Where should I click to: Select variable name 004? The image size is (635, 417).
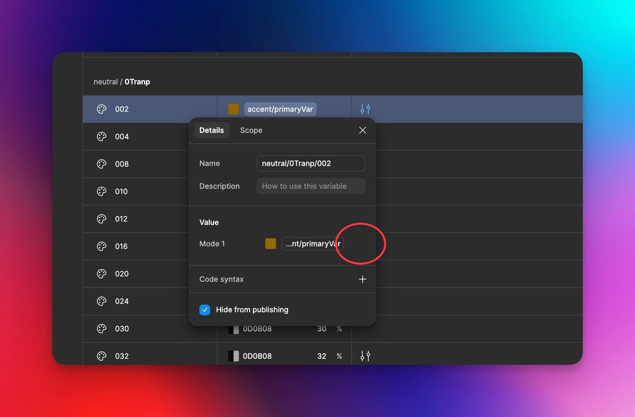pos(122,137)
